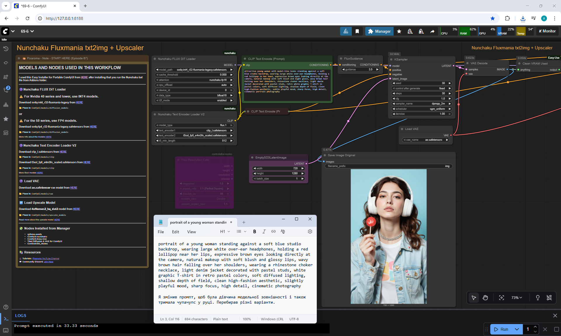Open the model library tree icon

(6, 105)
